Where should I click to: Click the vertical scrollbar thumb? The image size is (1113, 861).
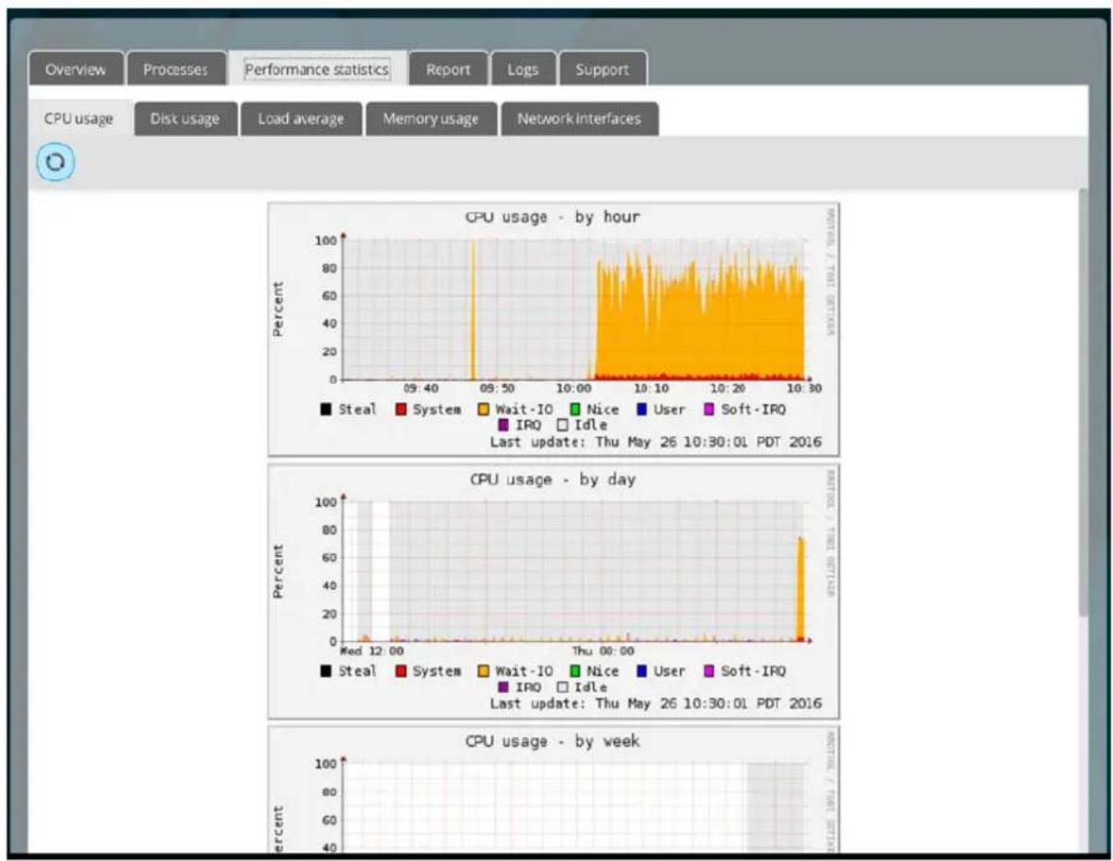(1083, 402)
